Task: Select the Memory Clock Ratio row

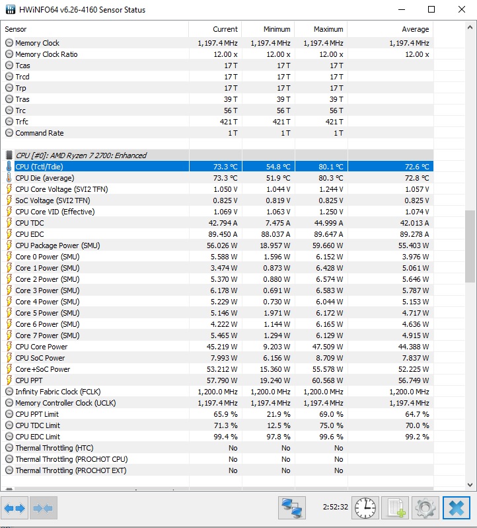Action: coord(217,54)
